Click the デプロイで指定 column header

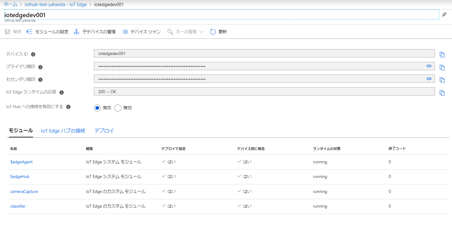coord(173,149)
